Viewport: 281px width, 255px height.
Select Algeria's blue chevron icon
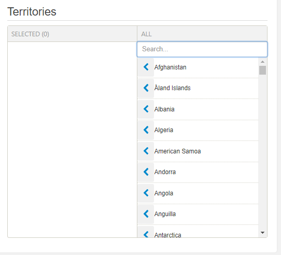146,130
